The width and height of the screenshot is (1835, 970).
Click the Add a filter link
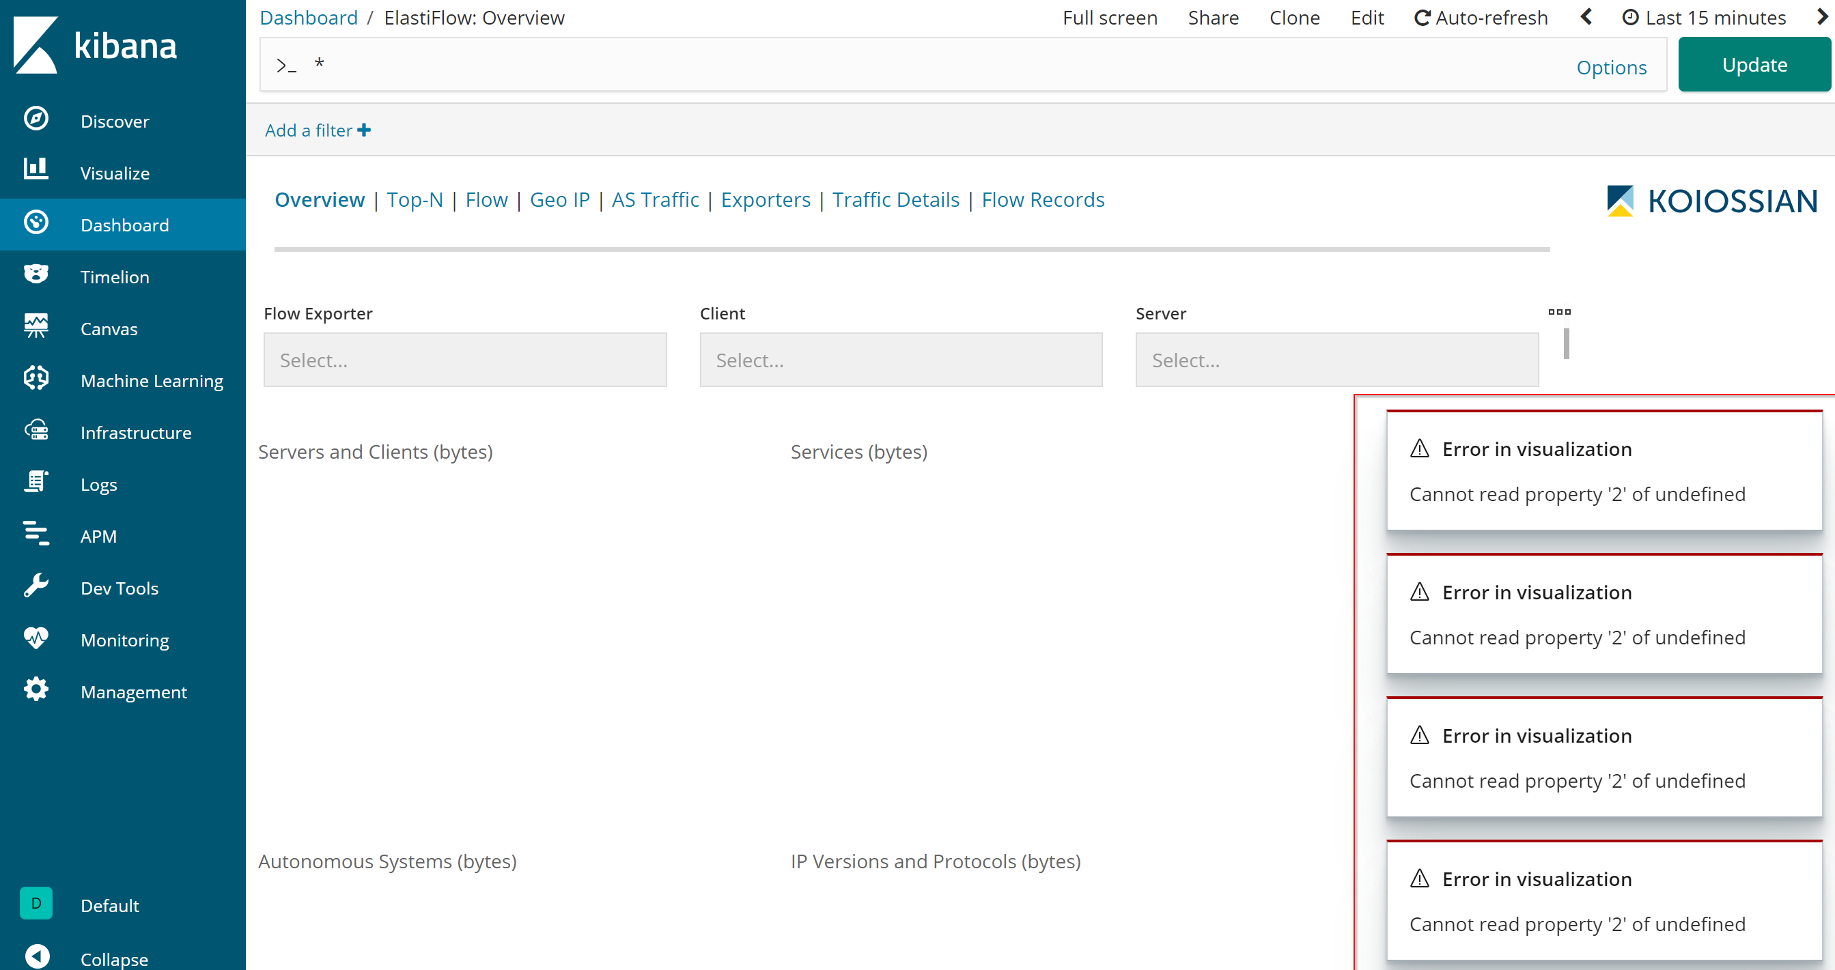click(x=317, y=130)
